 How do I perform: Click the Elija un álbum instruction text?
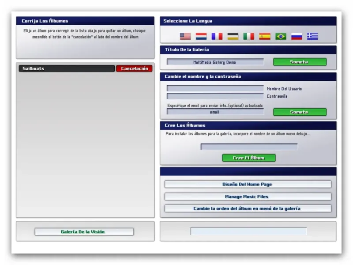coord(85,34)
